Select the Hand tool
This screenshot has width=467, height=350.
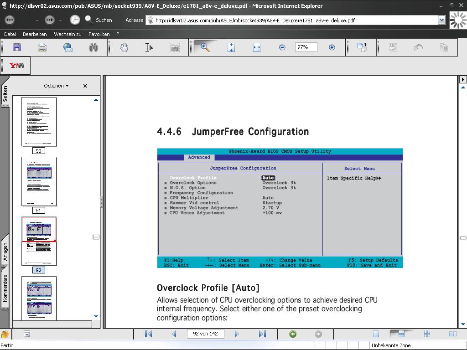(x=124, y=47)
